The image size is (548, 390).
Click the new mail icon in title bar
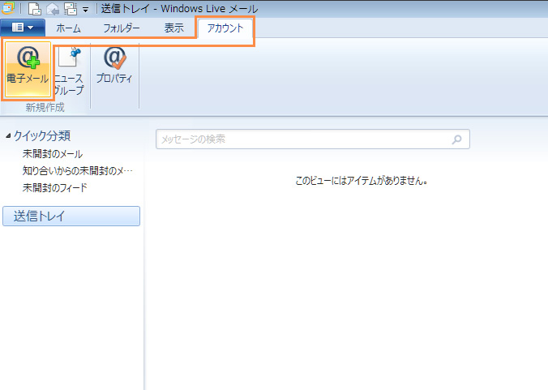(x=35, y=9)
